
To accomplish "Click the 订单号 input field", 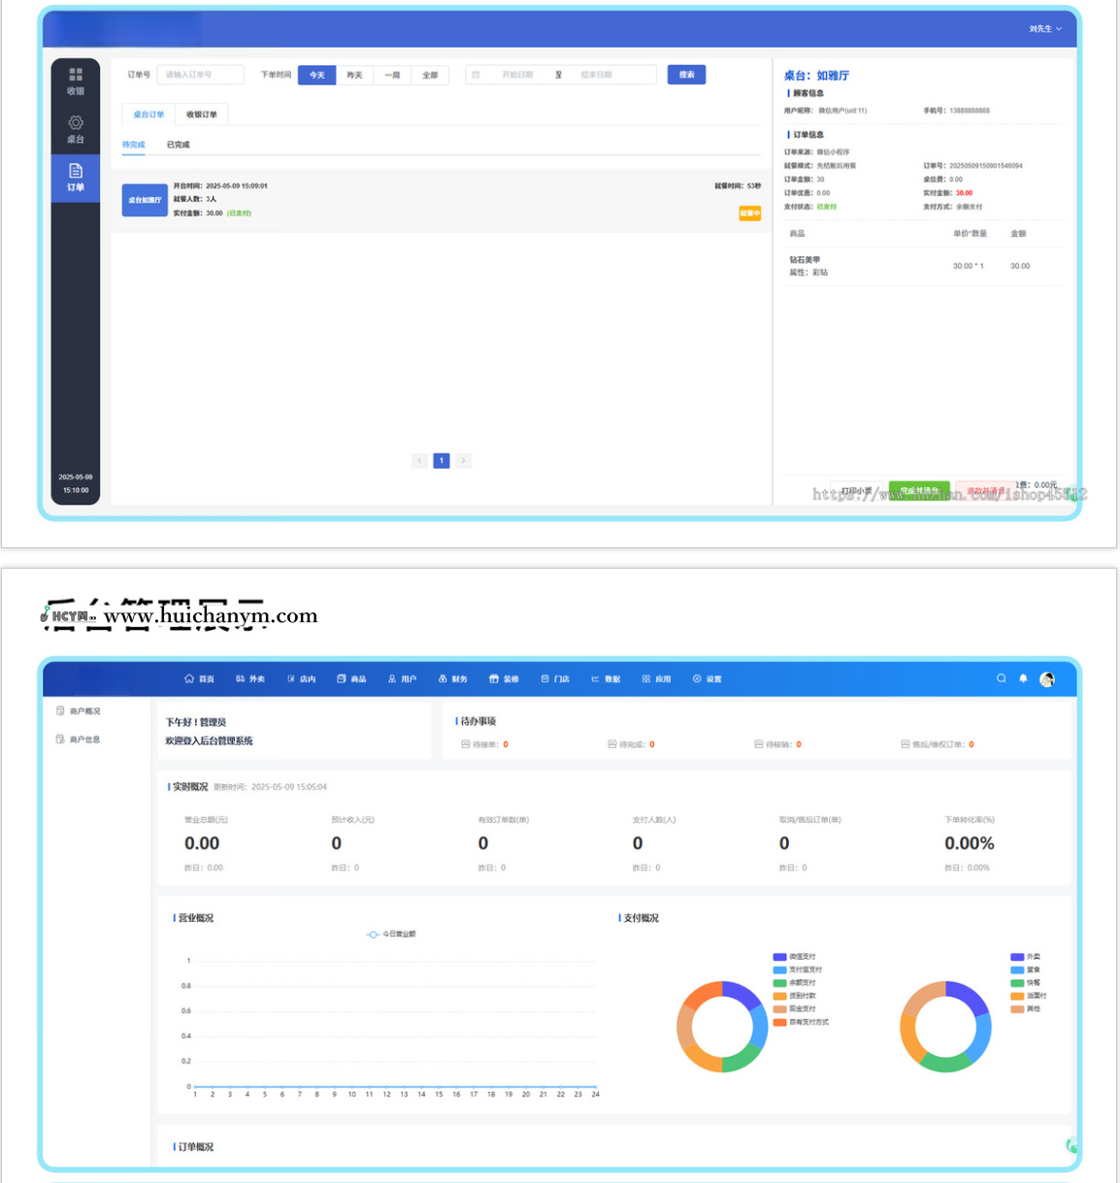I will [200, 75].
